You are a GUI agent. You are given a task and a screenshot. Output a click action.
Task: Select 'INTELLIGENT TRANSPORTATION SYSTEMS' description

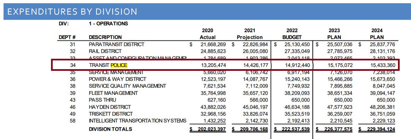coord(138,121)
